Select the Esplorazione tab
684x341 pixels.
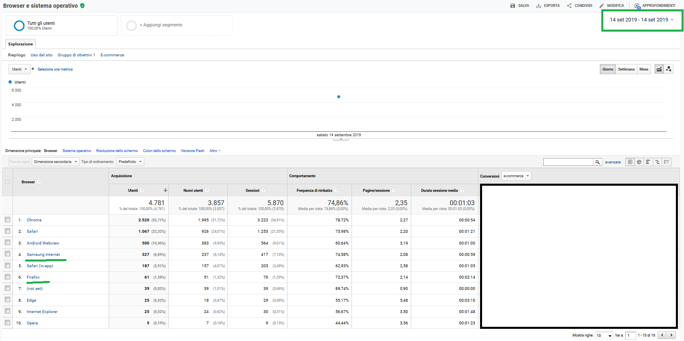(x=21, y=44)
